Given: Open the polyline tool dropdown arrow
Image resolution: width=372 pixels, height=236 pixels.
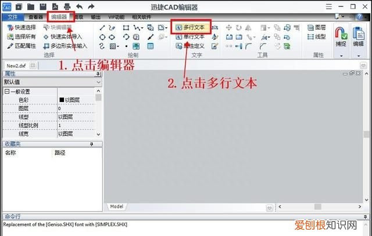Looking at the screenshot, I should click(x=142, y=28).
